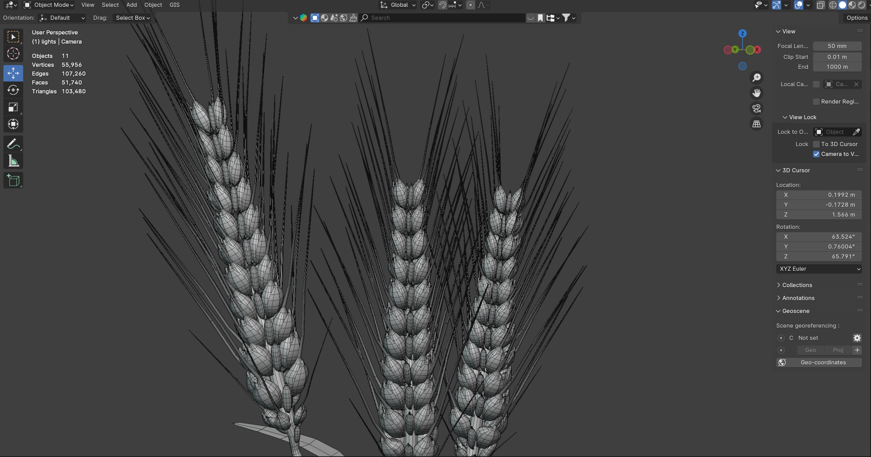Viewport: 871px width, 457px height.
Task: Open the GIS menu
Action: coord(174,5)
